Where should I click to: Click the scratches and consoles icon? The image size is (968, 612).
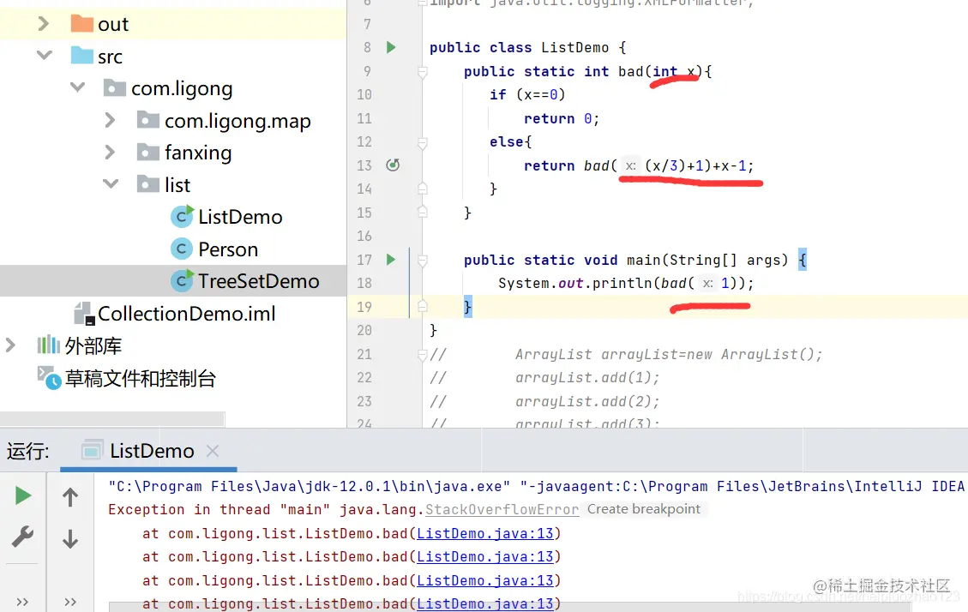click(49, 377)
